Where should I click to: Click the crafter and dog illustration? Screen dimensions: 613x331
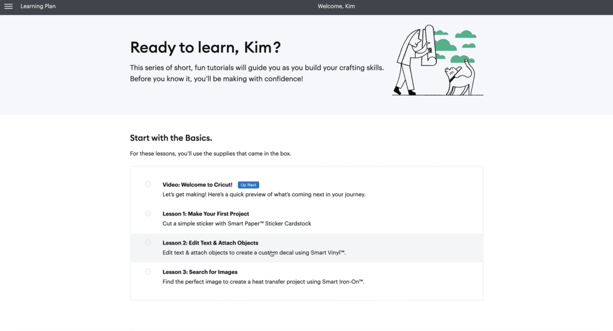pos(438,60)
